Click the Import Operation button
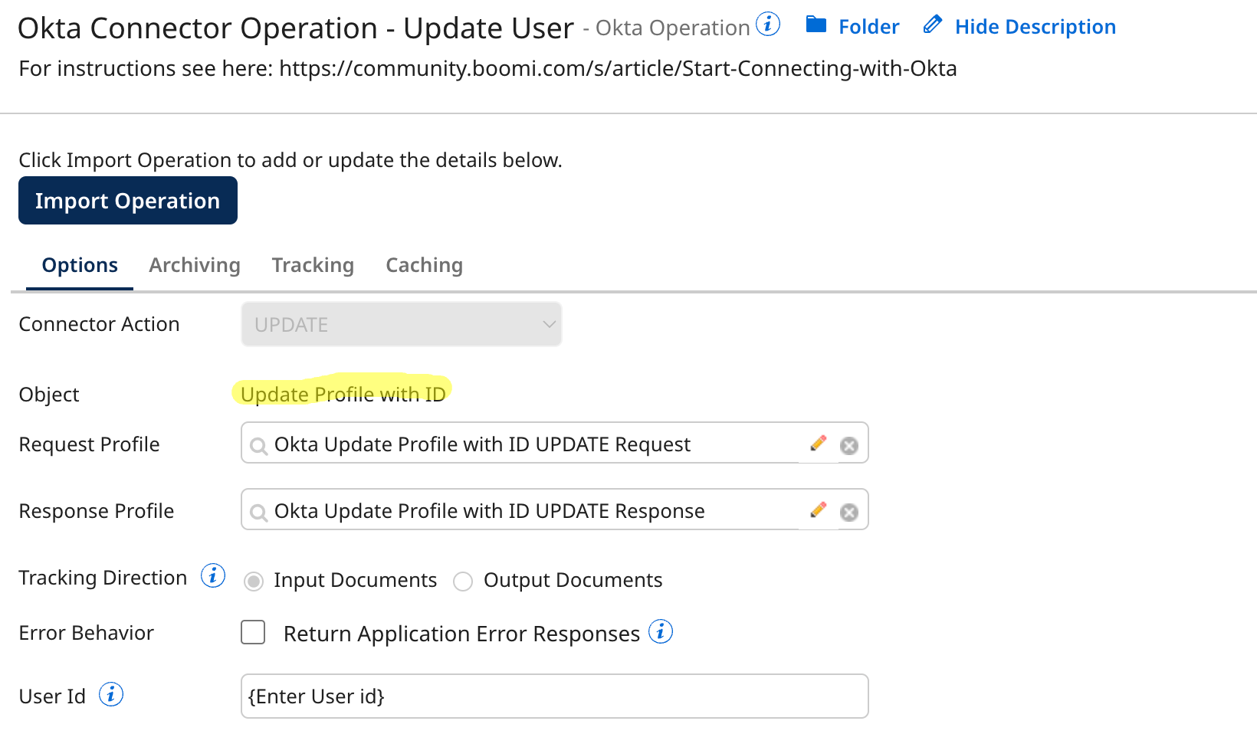Screen dimensions: 1257x734 [x=127, y=200]
